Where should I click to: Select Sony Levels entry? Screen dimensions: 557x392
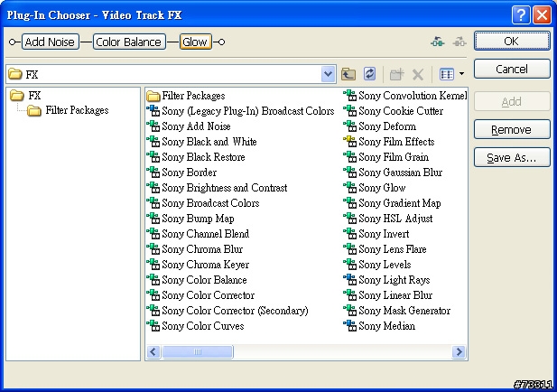click(x=377, y=264)
